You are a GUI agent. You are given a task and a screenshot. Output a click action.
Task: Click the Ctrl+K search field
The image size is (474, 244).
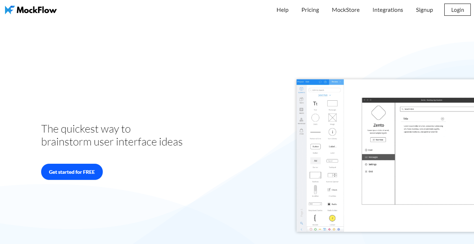(325, 90)
